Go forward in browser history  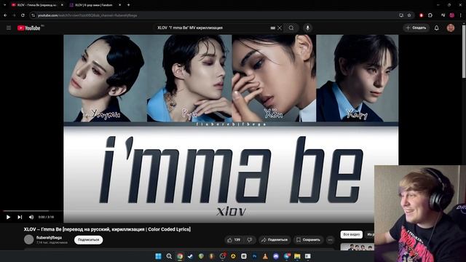point(14,15)
